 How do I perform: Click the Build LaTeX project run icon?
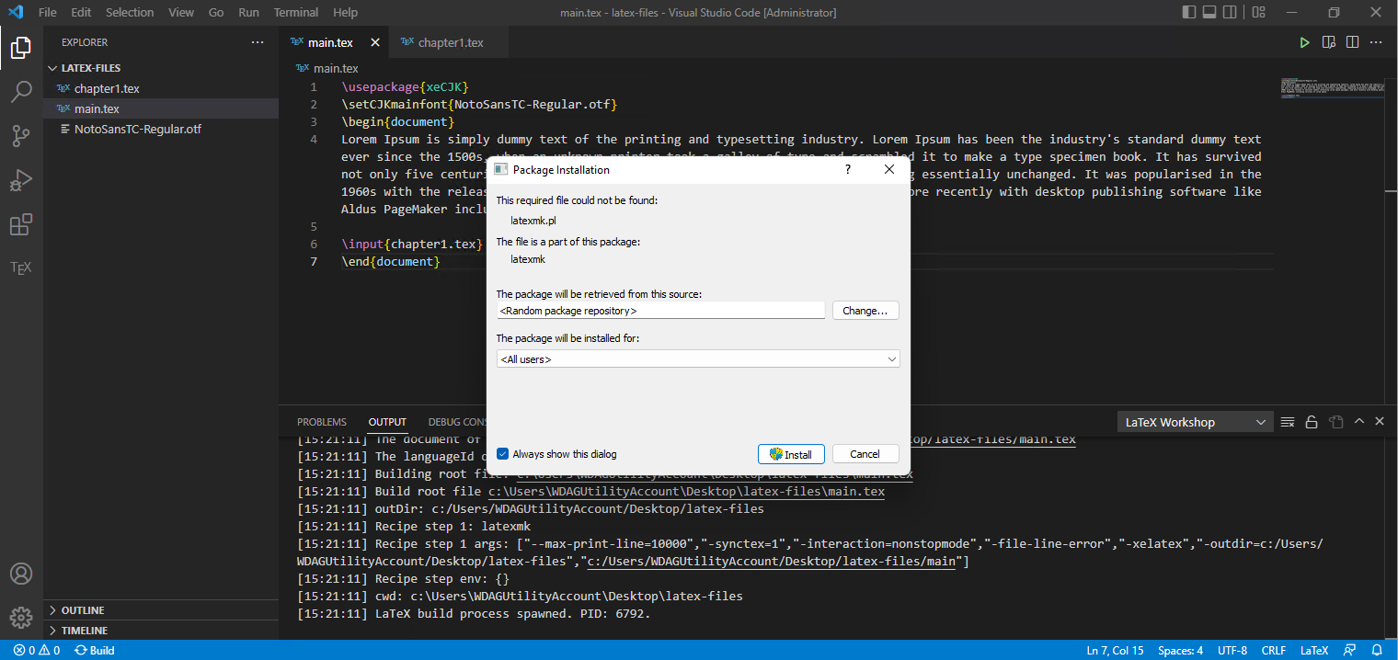(x=1304, y=42)
